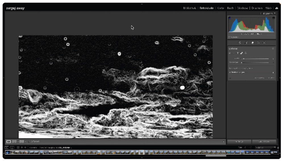Toggle highlight clipping indicator in histogram
284x161 pixels.
pyautogui.click(x=273, y=18)
